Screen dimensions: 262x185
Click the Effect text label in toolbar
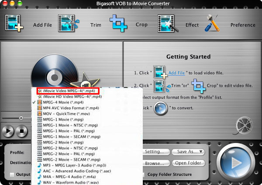[x=192, y=25]
